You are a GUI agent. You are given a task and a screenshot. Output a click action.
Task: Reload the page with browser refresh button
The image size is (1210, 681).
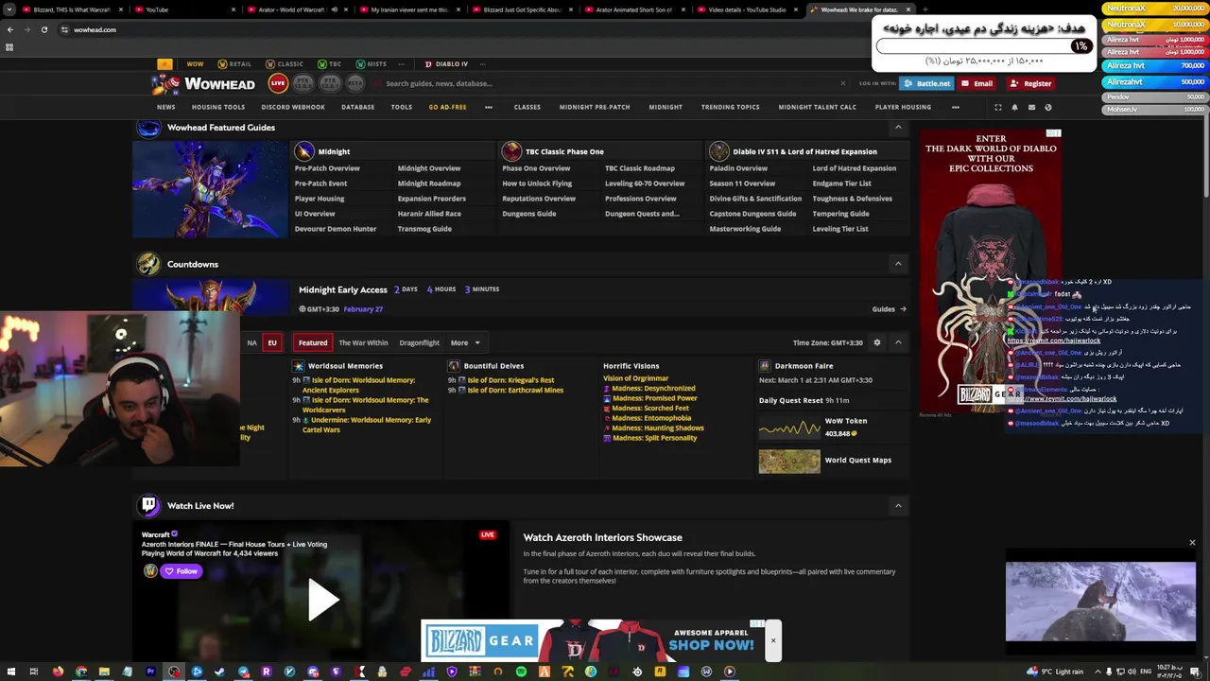point(44,29)
